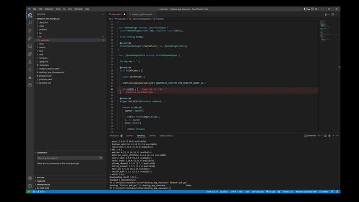Screen dimensions: 359x202
Task: Click the Go Live status bar item
Action: 271,192
